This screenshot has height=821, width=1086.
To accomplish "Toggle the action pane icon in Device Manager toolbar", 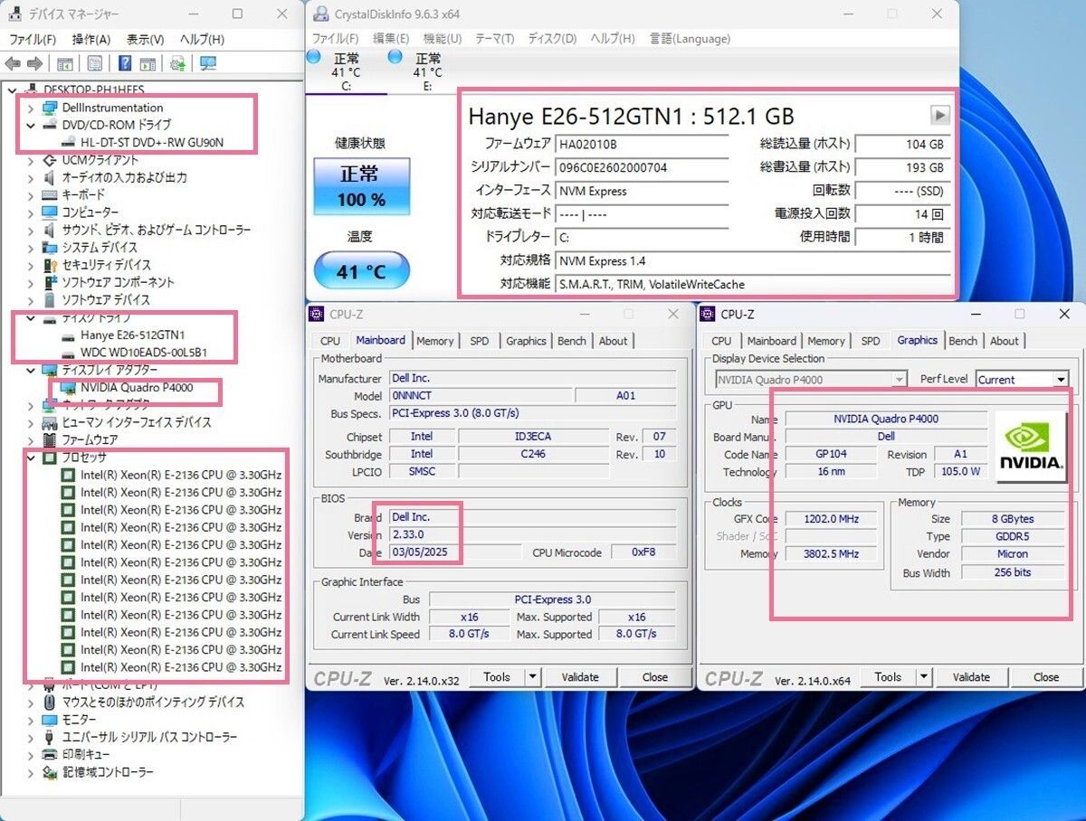I will 148,63.
